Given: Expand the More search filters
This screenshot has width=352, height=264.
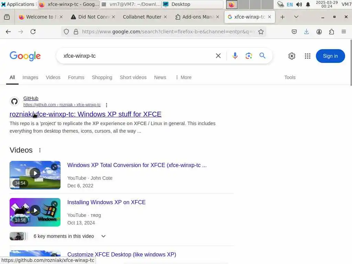Looking at the screenshot, I should click(184, 77).
